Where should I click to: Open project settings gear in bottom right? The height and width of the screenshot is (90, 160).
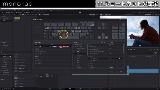click(157, 89)
